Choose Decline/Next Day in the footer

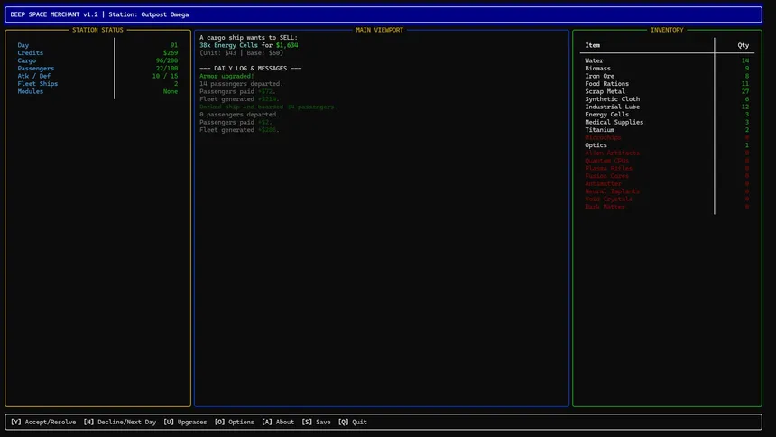[119, 422]
